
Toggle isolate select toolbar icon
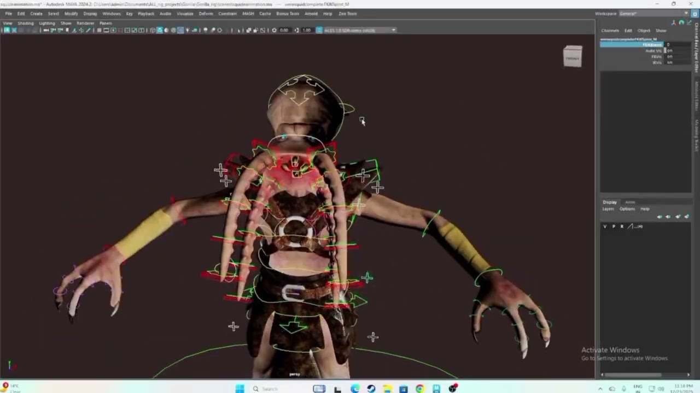(238, 30)
